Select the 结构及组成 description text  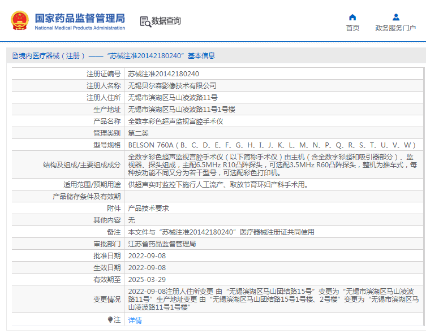[x=273, y=164]
